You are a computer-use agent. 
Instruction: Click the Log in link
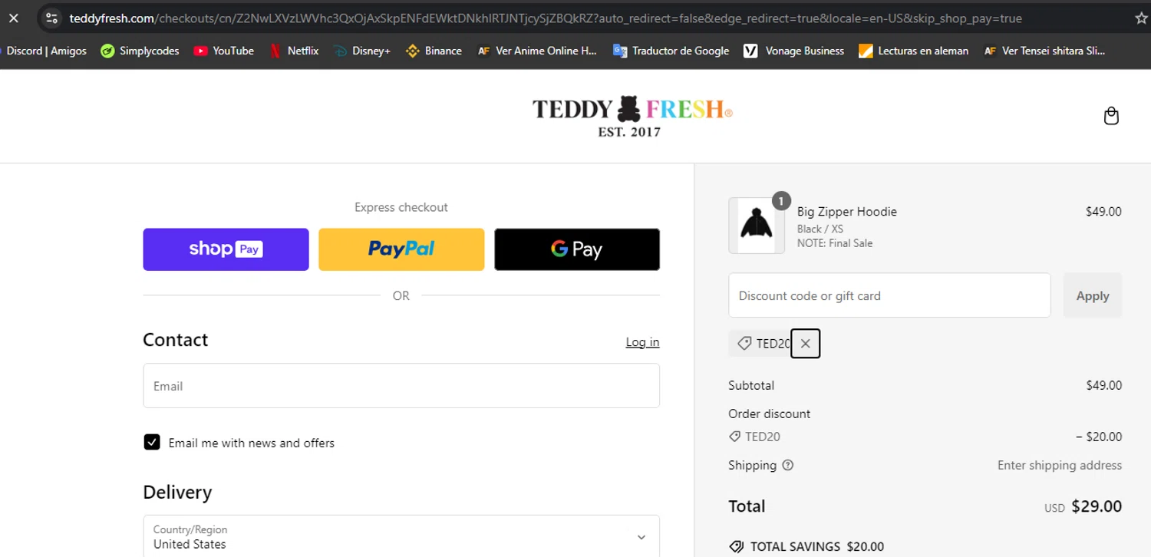pyautogui.click(x=642, y=342)
